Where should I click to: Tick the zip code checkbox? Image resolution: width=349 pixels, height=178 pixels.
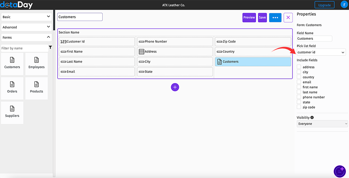click(299, 107)
